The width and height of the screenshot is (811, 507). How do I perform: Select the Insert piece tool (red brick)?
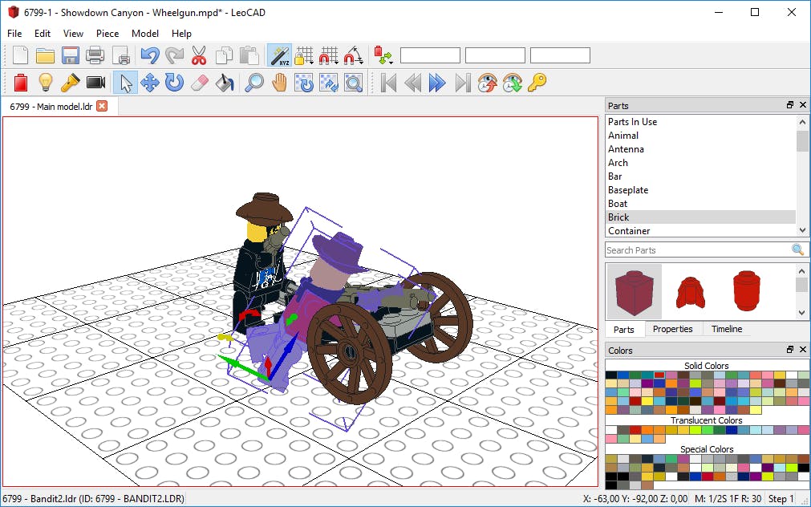(21, 83)
